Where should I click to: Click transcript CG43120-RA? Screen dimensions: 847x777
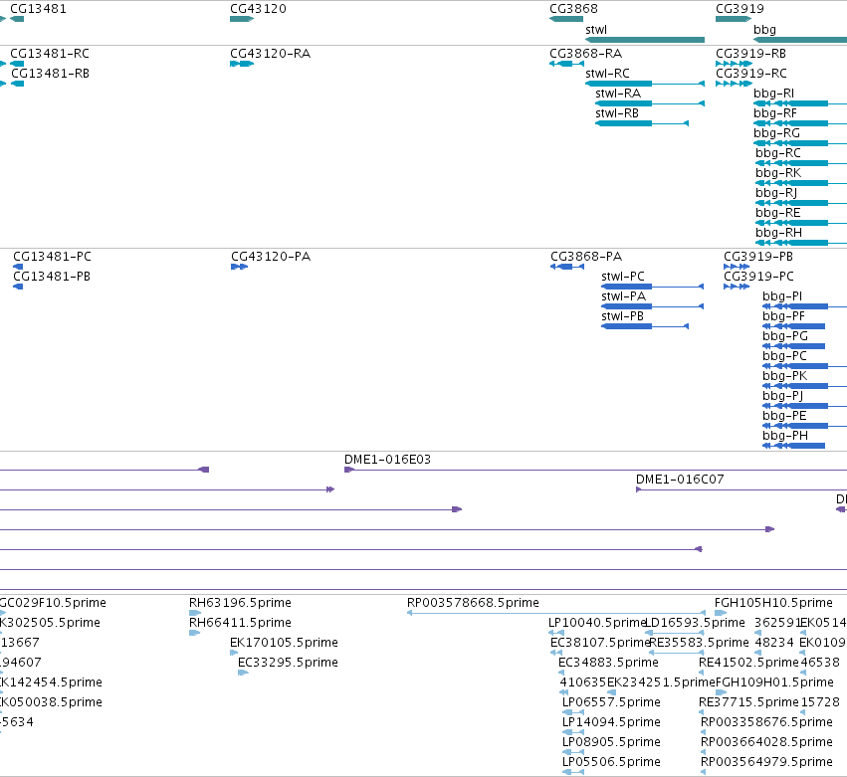(x=270, y=54)
